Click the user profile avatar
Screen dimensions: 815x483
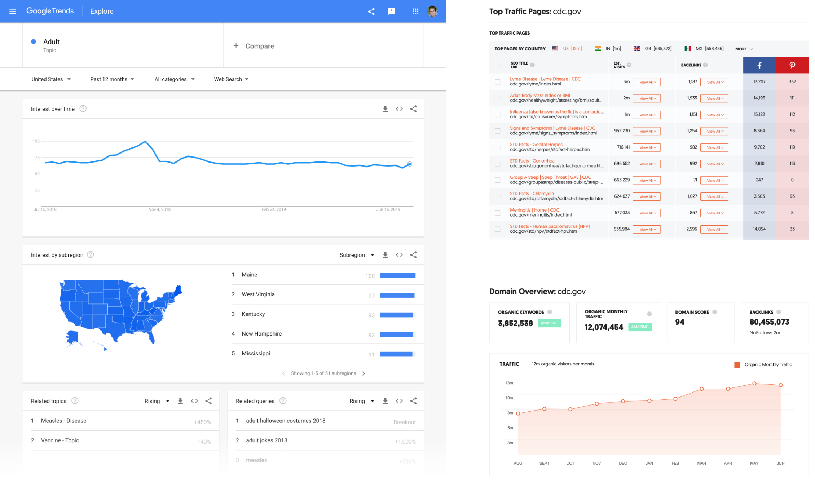pyautogui.click(x=432, y=11)
